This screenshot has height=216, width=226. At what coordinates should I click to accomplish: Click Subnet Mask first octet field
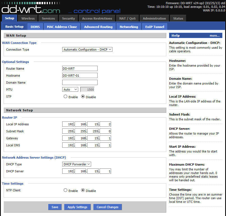(x=68, y=131)
